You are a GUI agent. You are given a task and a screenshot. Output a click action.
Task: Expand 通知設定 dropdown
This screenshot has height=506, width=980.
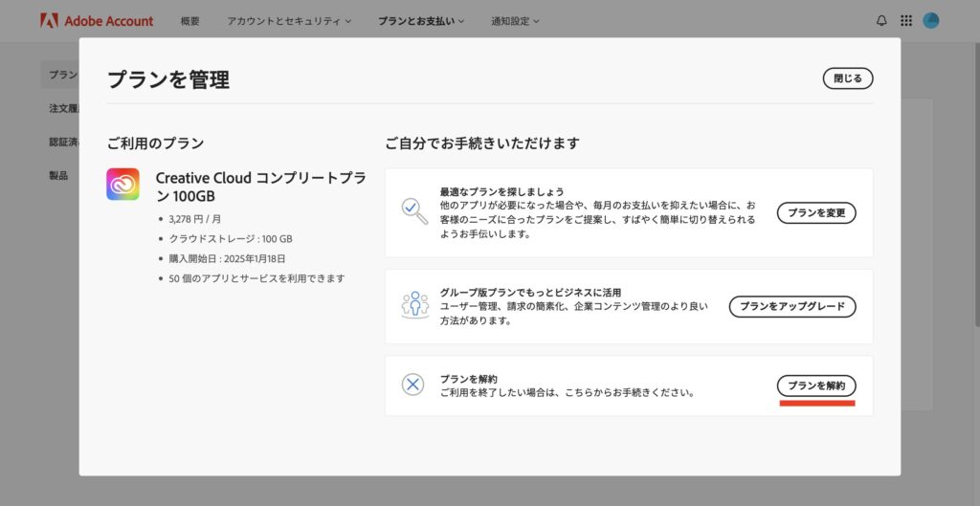coord(515,20)
